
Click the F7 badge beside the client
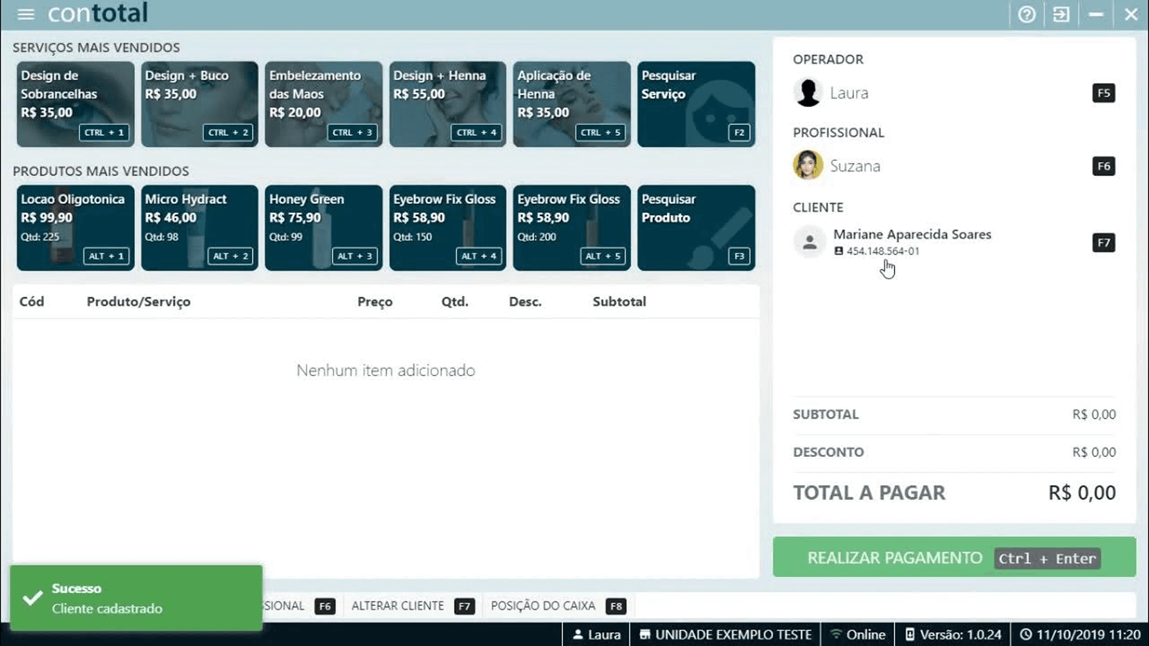click(x=1104, y=242)
